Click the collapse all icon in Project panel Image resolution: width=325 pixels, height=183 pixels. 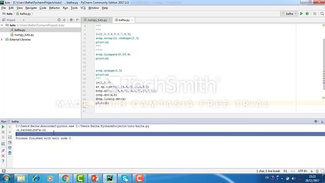pyautogui.click(x=64, y=20)
